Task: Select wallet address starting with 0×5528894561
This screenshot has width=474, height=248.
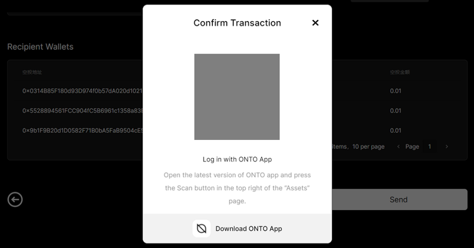Action: (x=81, y=111)
